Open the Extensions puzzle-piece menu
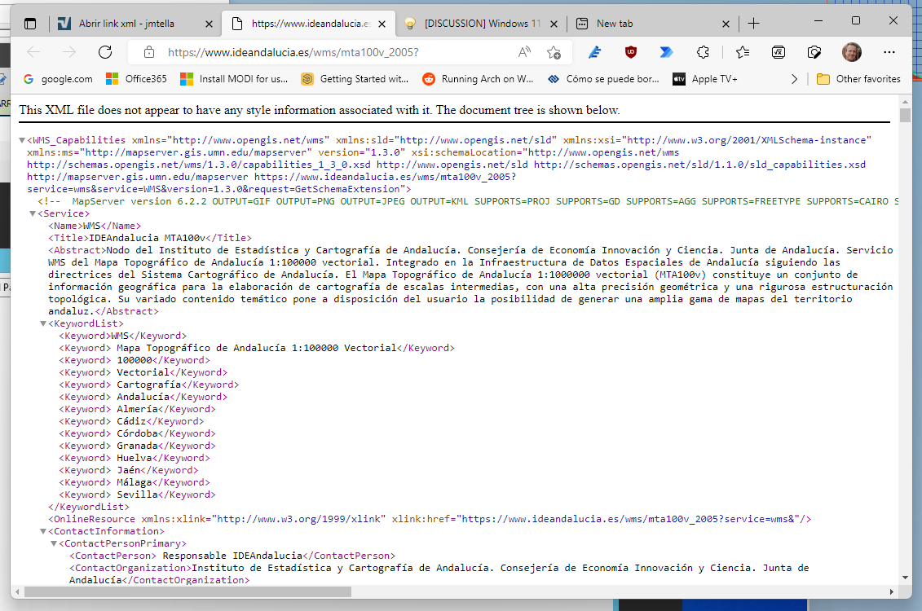The image size is (922, 611). tap(703, 52)
